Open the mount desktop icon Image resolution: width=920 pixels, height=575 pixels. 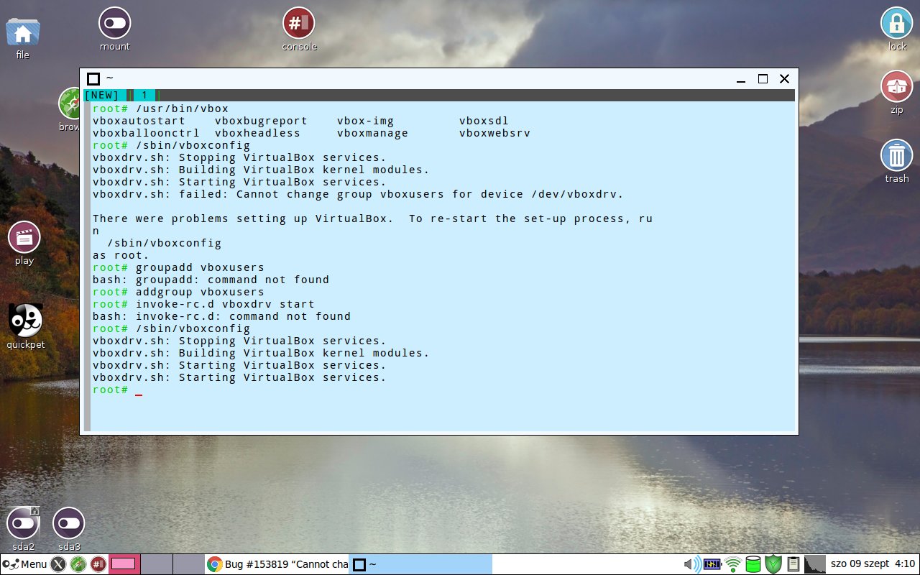(115, 23)
